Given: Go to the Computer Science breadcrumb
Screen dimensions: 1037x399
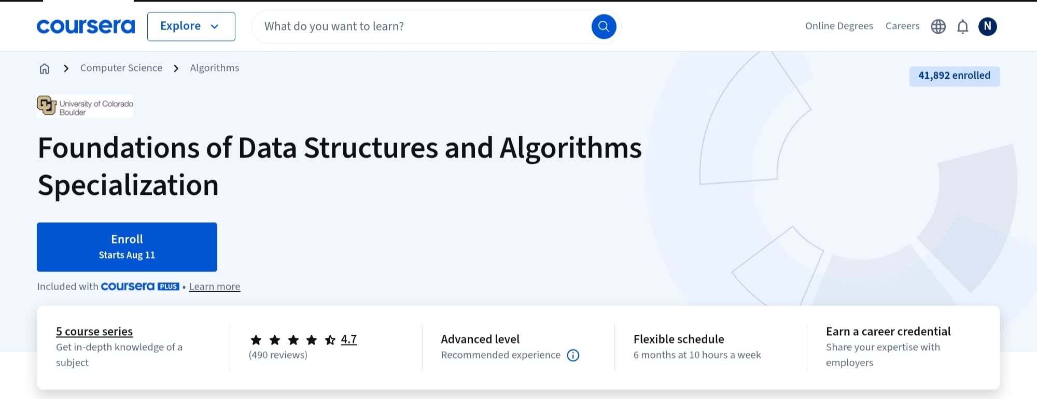Looking at the screenshot, I should [x=121, y=68].
